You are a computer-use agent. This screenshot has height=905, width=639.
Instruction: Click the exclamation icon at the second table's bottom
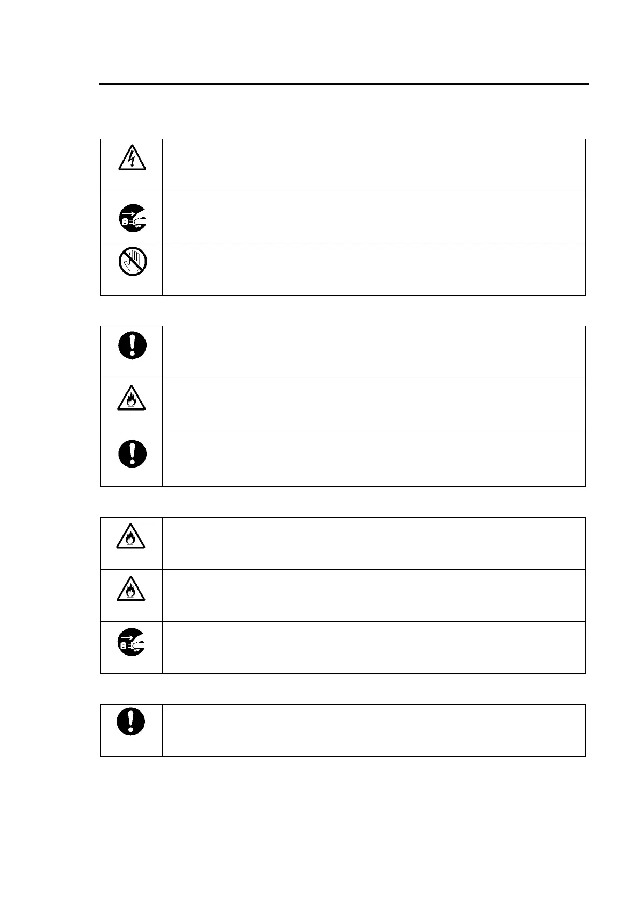tap(132, 453)
